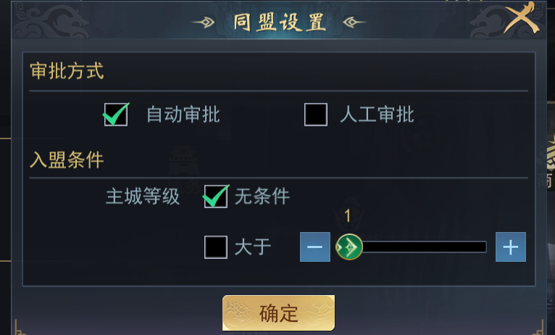Click the minus button beside the slider

pos(314,247)
